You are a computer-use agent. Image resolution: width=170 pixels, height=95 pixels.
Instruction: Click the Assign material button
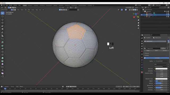(x=148, y=50)
